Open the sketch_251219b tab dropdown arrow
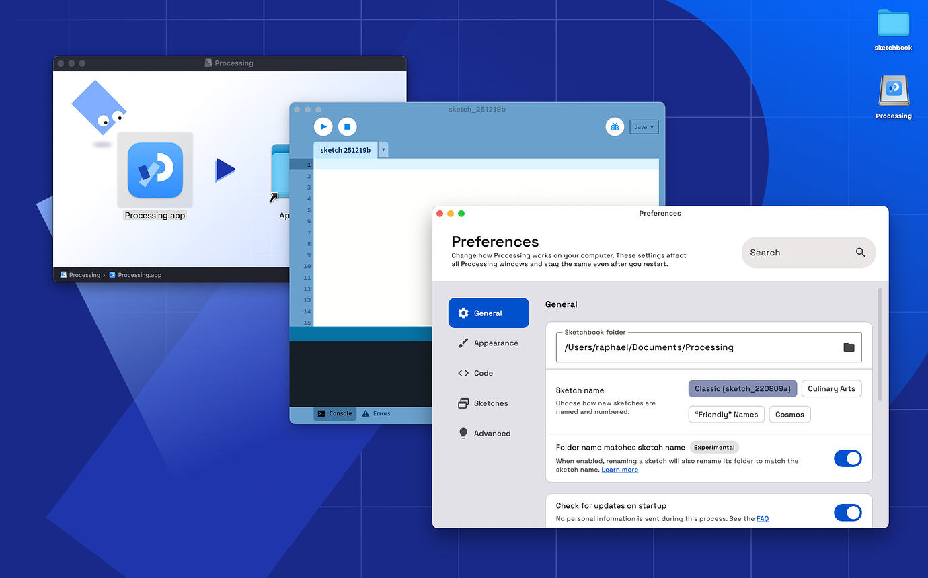This screenshot has width=928, height=578. pos(383,149)
